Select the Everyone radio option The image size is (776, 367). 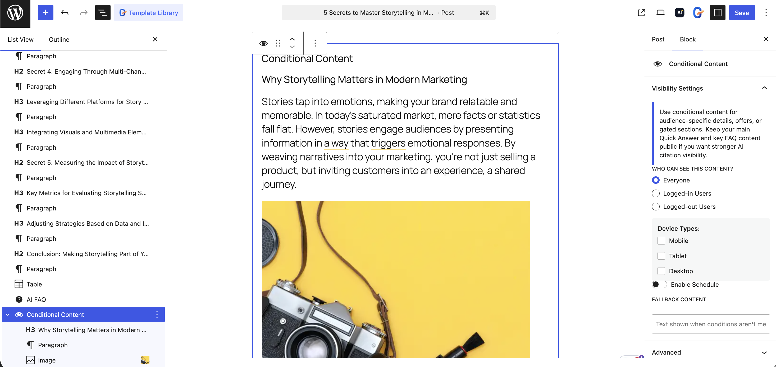tap(655, 180)
